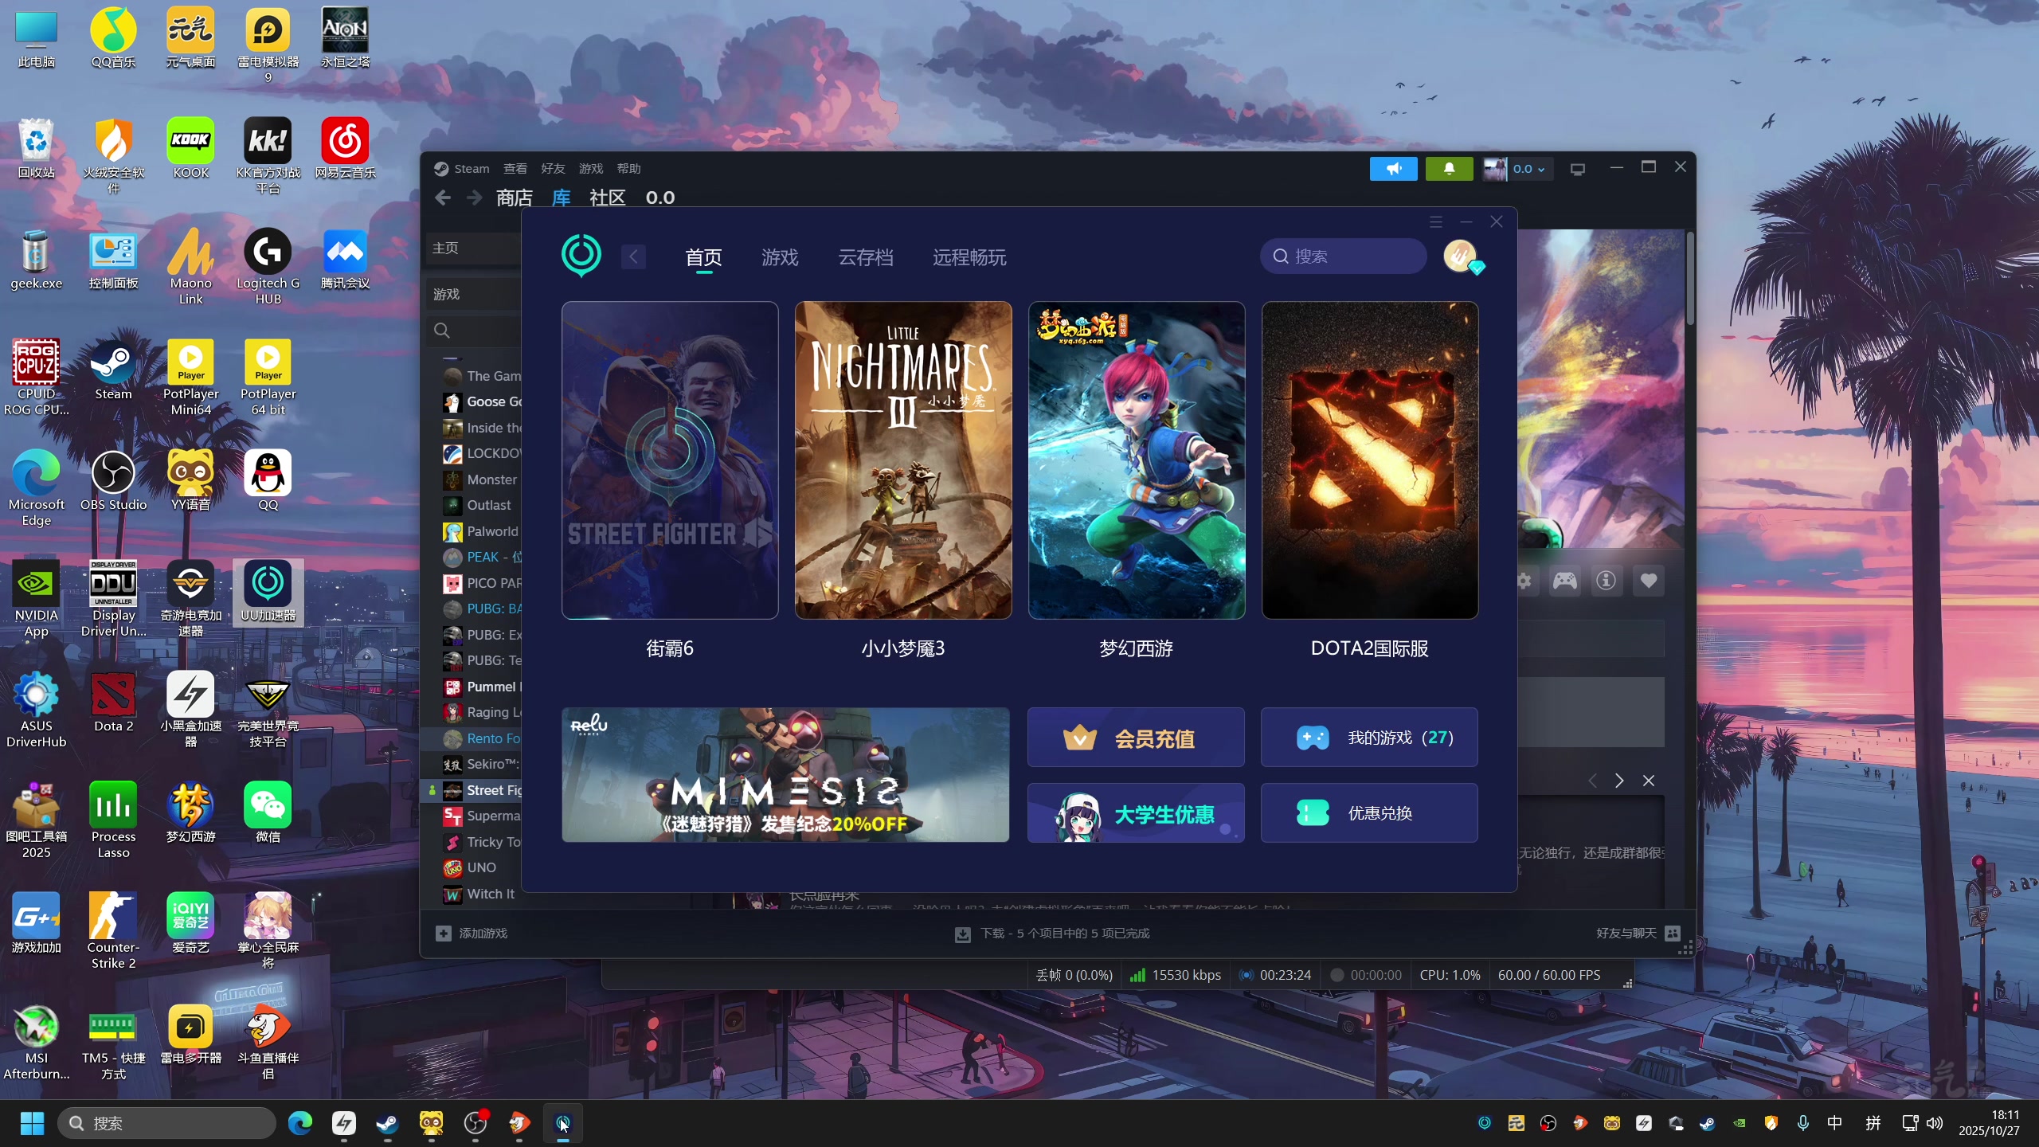Click the favorite heart icon
2039x1147 pixels.
point(1648,581)
